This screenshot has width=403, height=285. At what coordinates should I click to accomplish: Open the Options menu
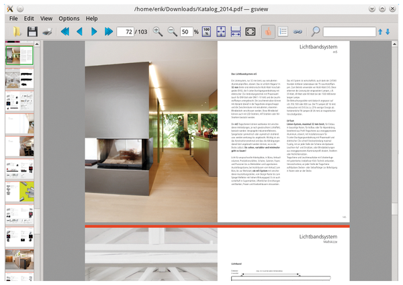69,19
